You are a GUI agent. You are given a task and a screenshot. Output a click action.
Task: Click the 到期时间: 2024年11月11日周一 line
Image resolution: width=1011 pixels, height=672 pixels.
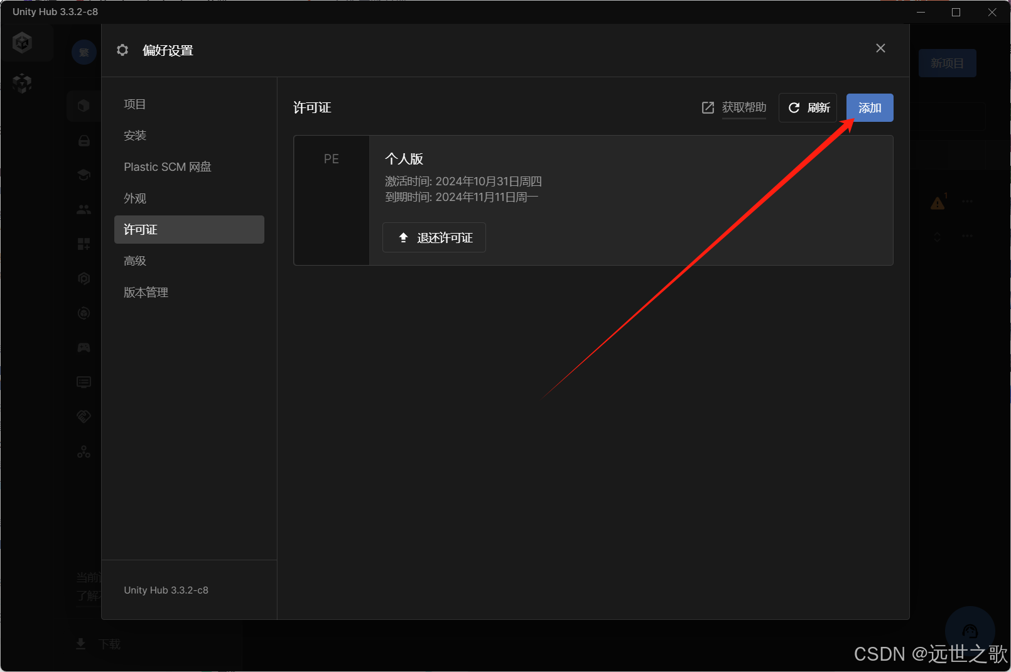click(462, 197)
